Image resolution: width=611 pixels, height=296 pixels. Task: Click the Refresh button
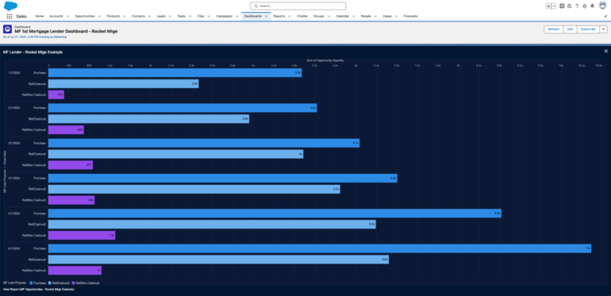(554, 29)
